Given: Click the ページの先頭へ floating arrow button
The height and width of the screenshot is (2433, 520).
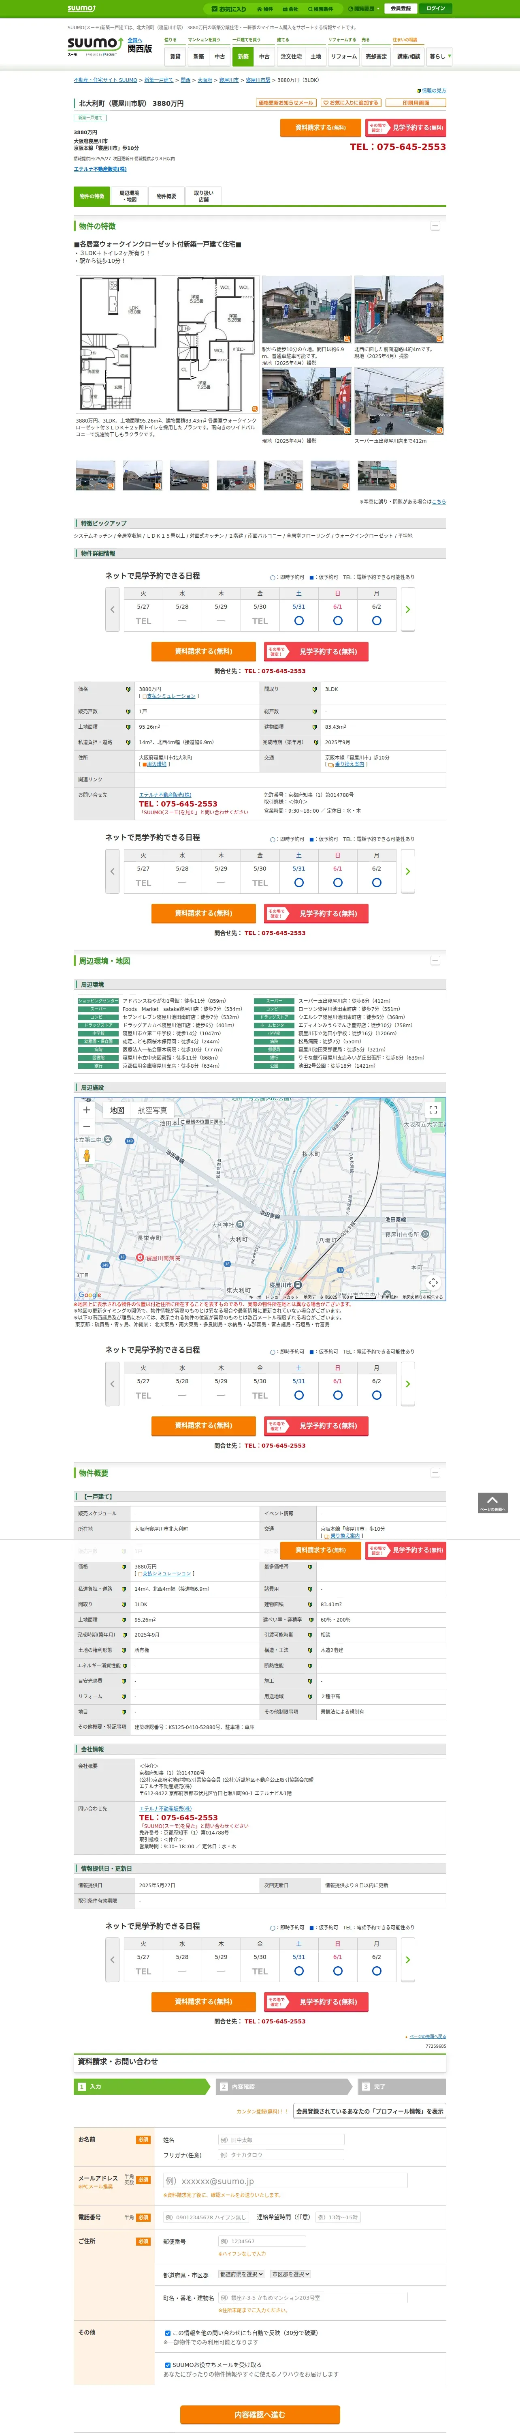Looking at the screenshot, I should pos(492,1503).
